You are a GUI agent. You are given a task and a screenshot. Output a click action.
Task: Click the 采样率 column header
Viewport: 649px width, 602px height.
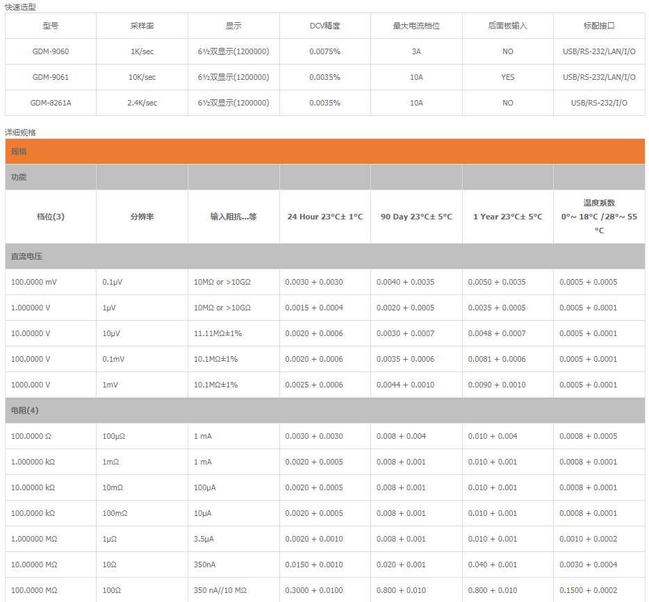[x=142, y=26]
